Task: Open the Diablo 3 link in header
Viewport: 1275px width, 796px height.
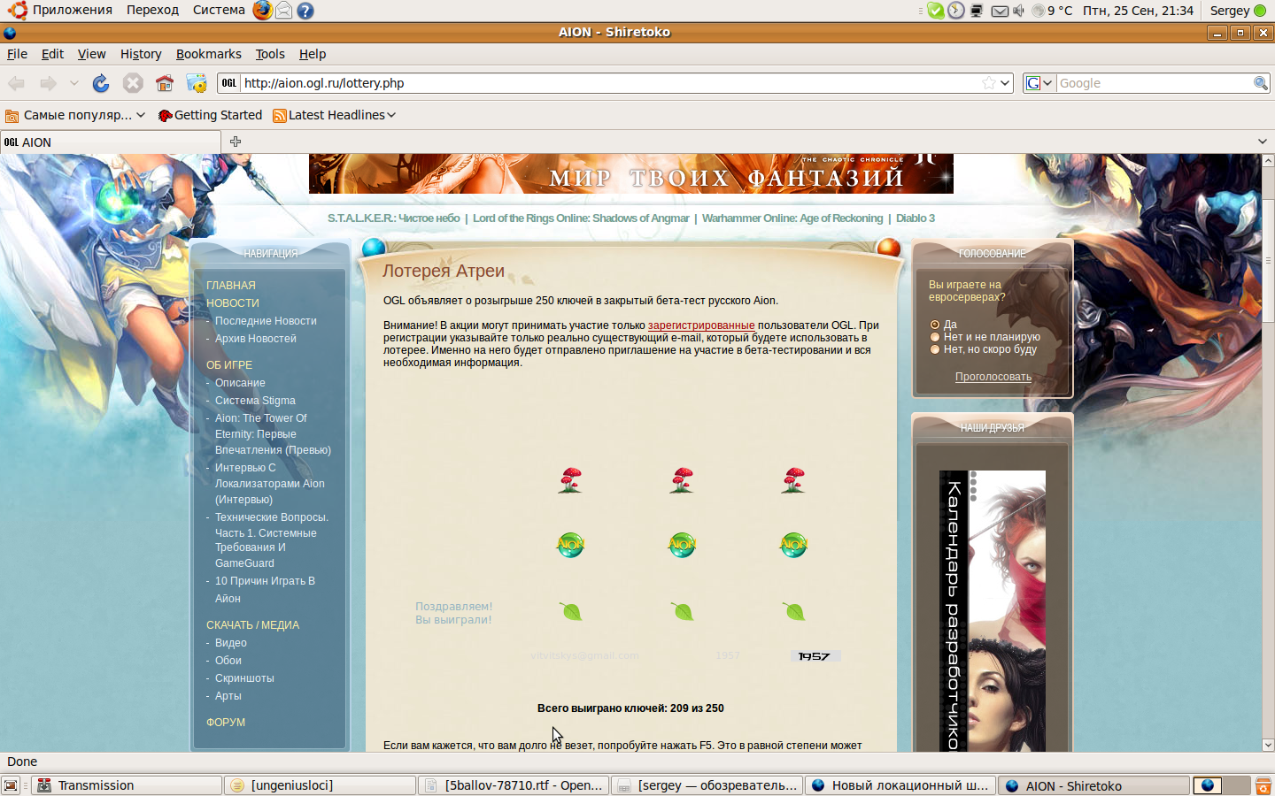Action: (916, 218)
